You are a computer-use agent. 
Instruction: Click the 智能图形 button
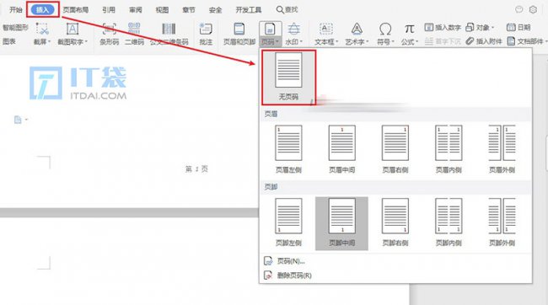coord(15,27)
